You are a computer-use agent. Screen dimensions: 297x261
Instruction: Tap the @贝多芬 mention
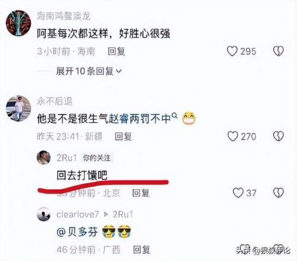click(x=77, y=231)
